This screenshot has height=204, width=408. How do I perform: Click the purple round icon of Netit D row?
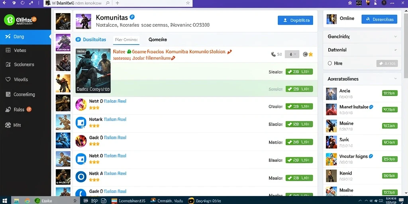click(x=81, y=105)
